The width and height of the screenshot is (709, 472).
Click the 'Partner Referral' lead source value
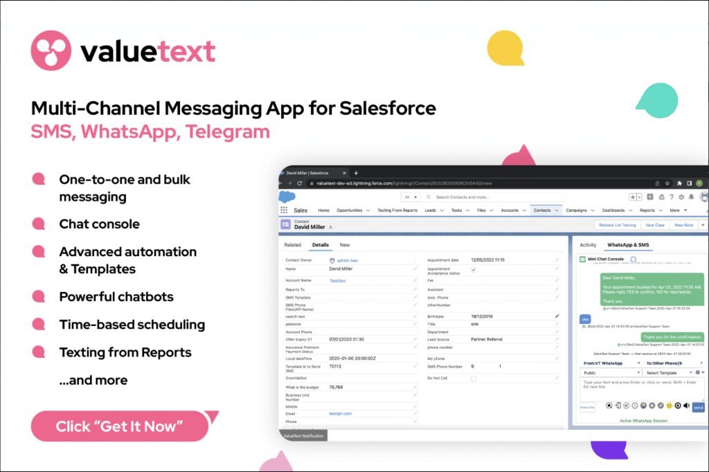pyautogui.click(x=487, y=339)
